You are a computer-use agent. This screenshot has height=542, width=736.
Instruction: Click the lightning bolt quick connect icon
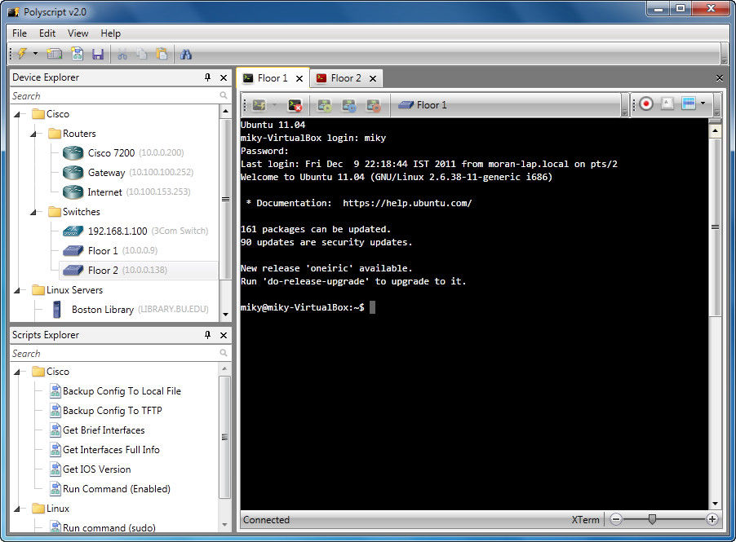point(22,55)
